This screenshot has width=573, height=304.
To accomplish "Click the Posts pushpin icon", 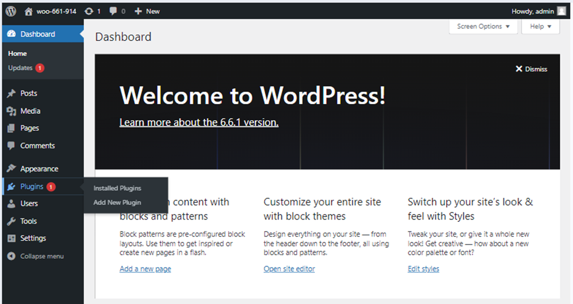I will [x=11, y=93].
